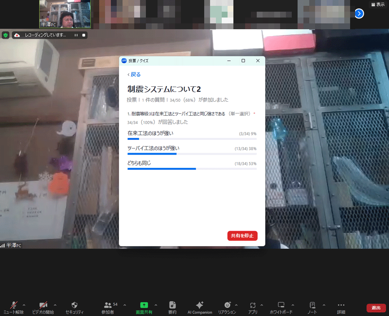Open the participants list showing 54

(x=108, y=305)
